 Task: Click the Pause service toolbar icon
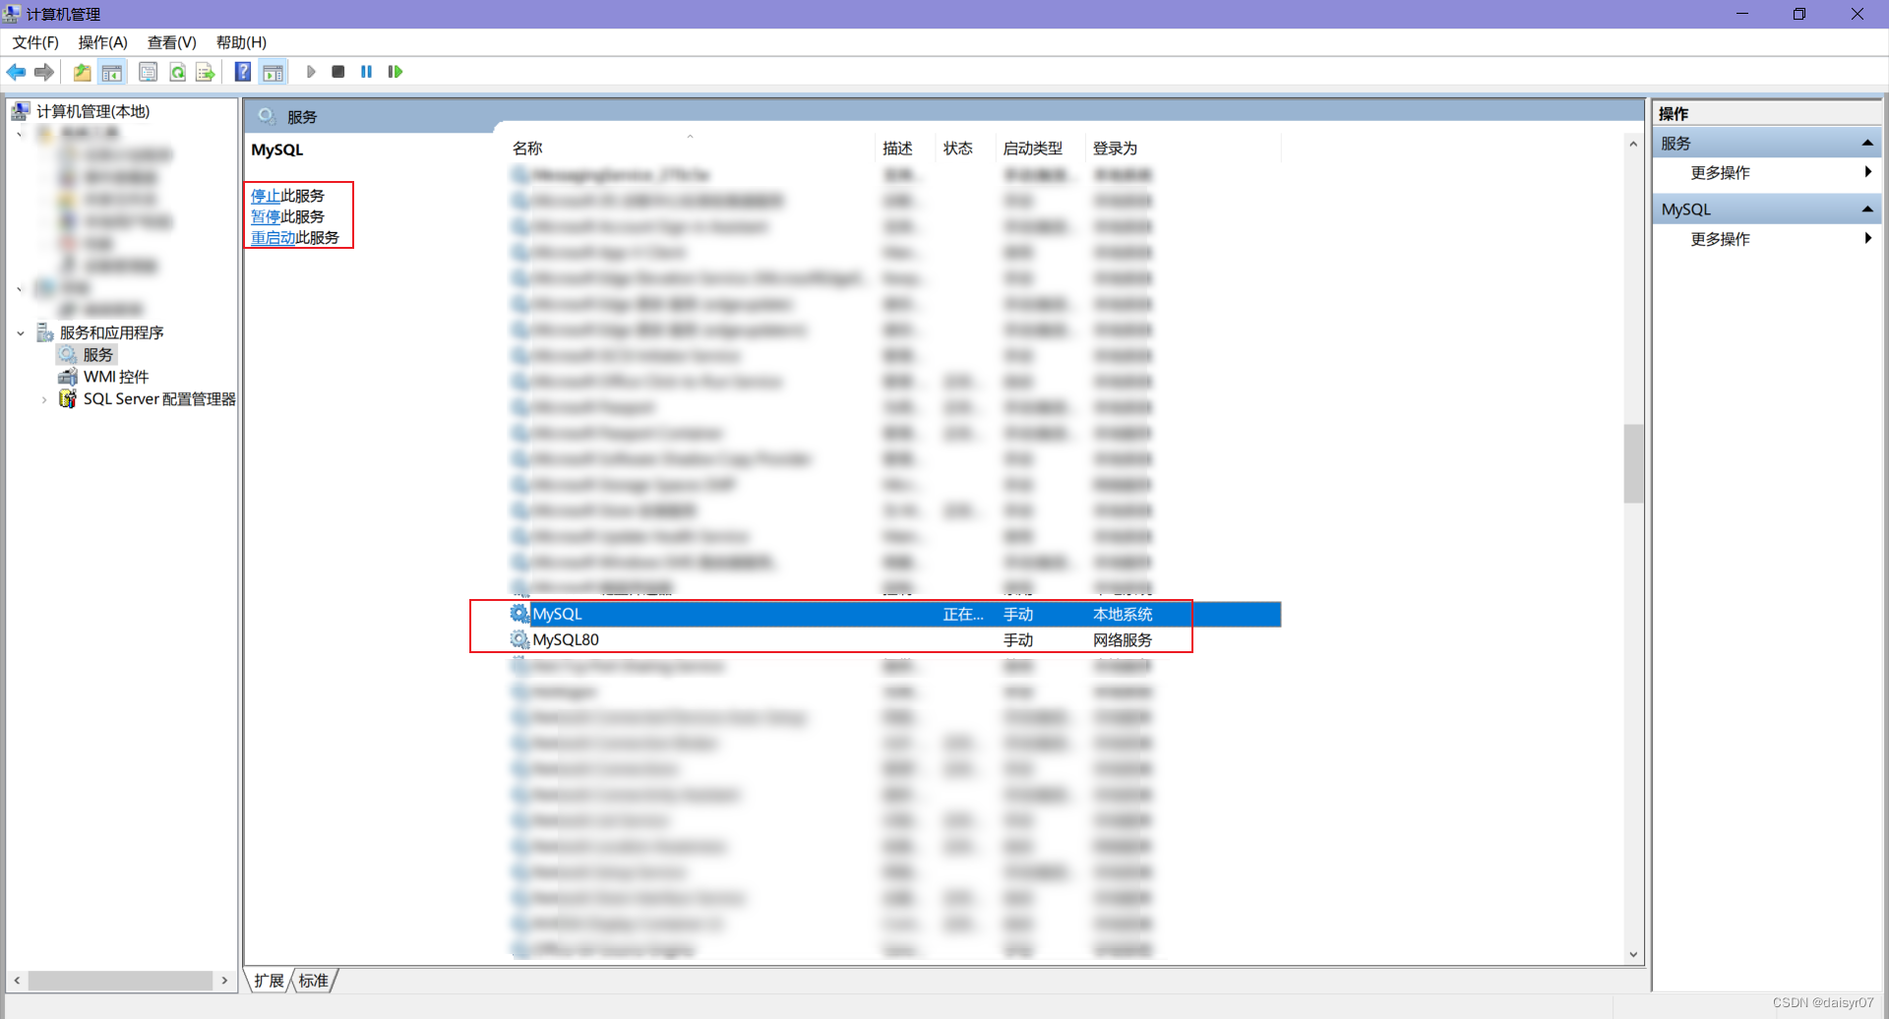pos(367,72)
